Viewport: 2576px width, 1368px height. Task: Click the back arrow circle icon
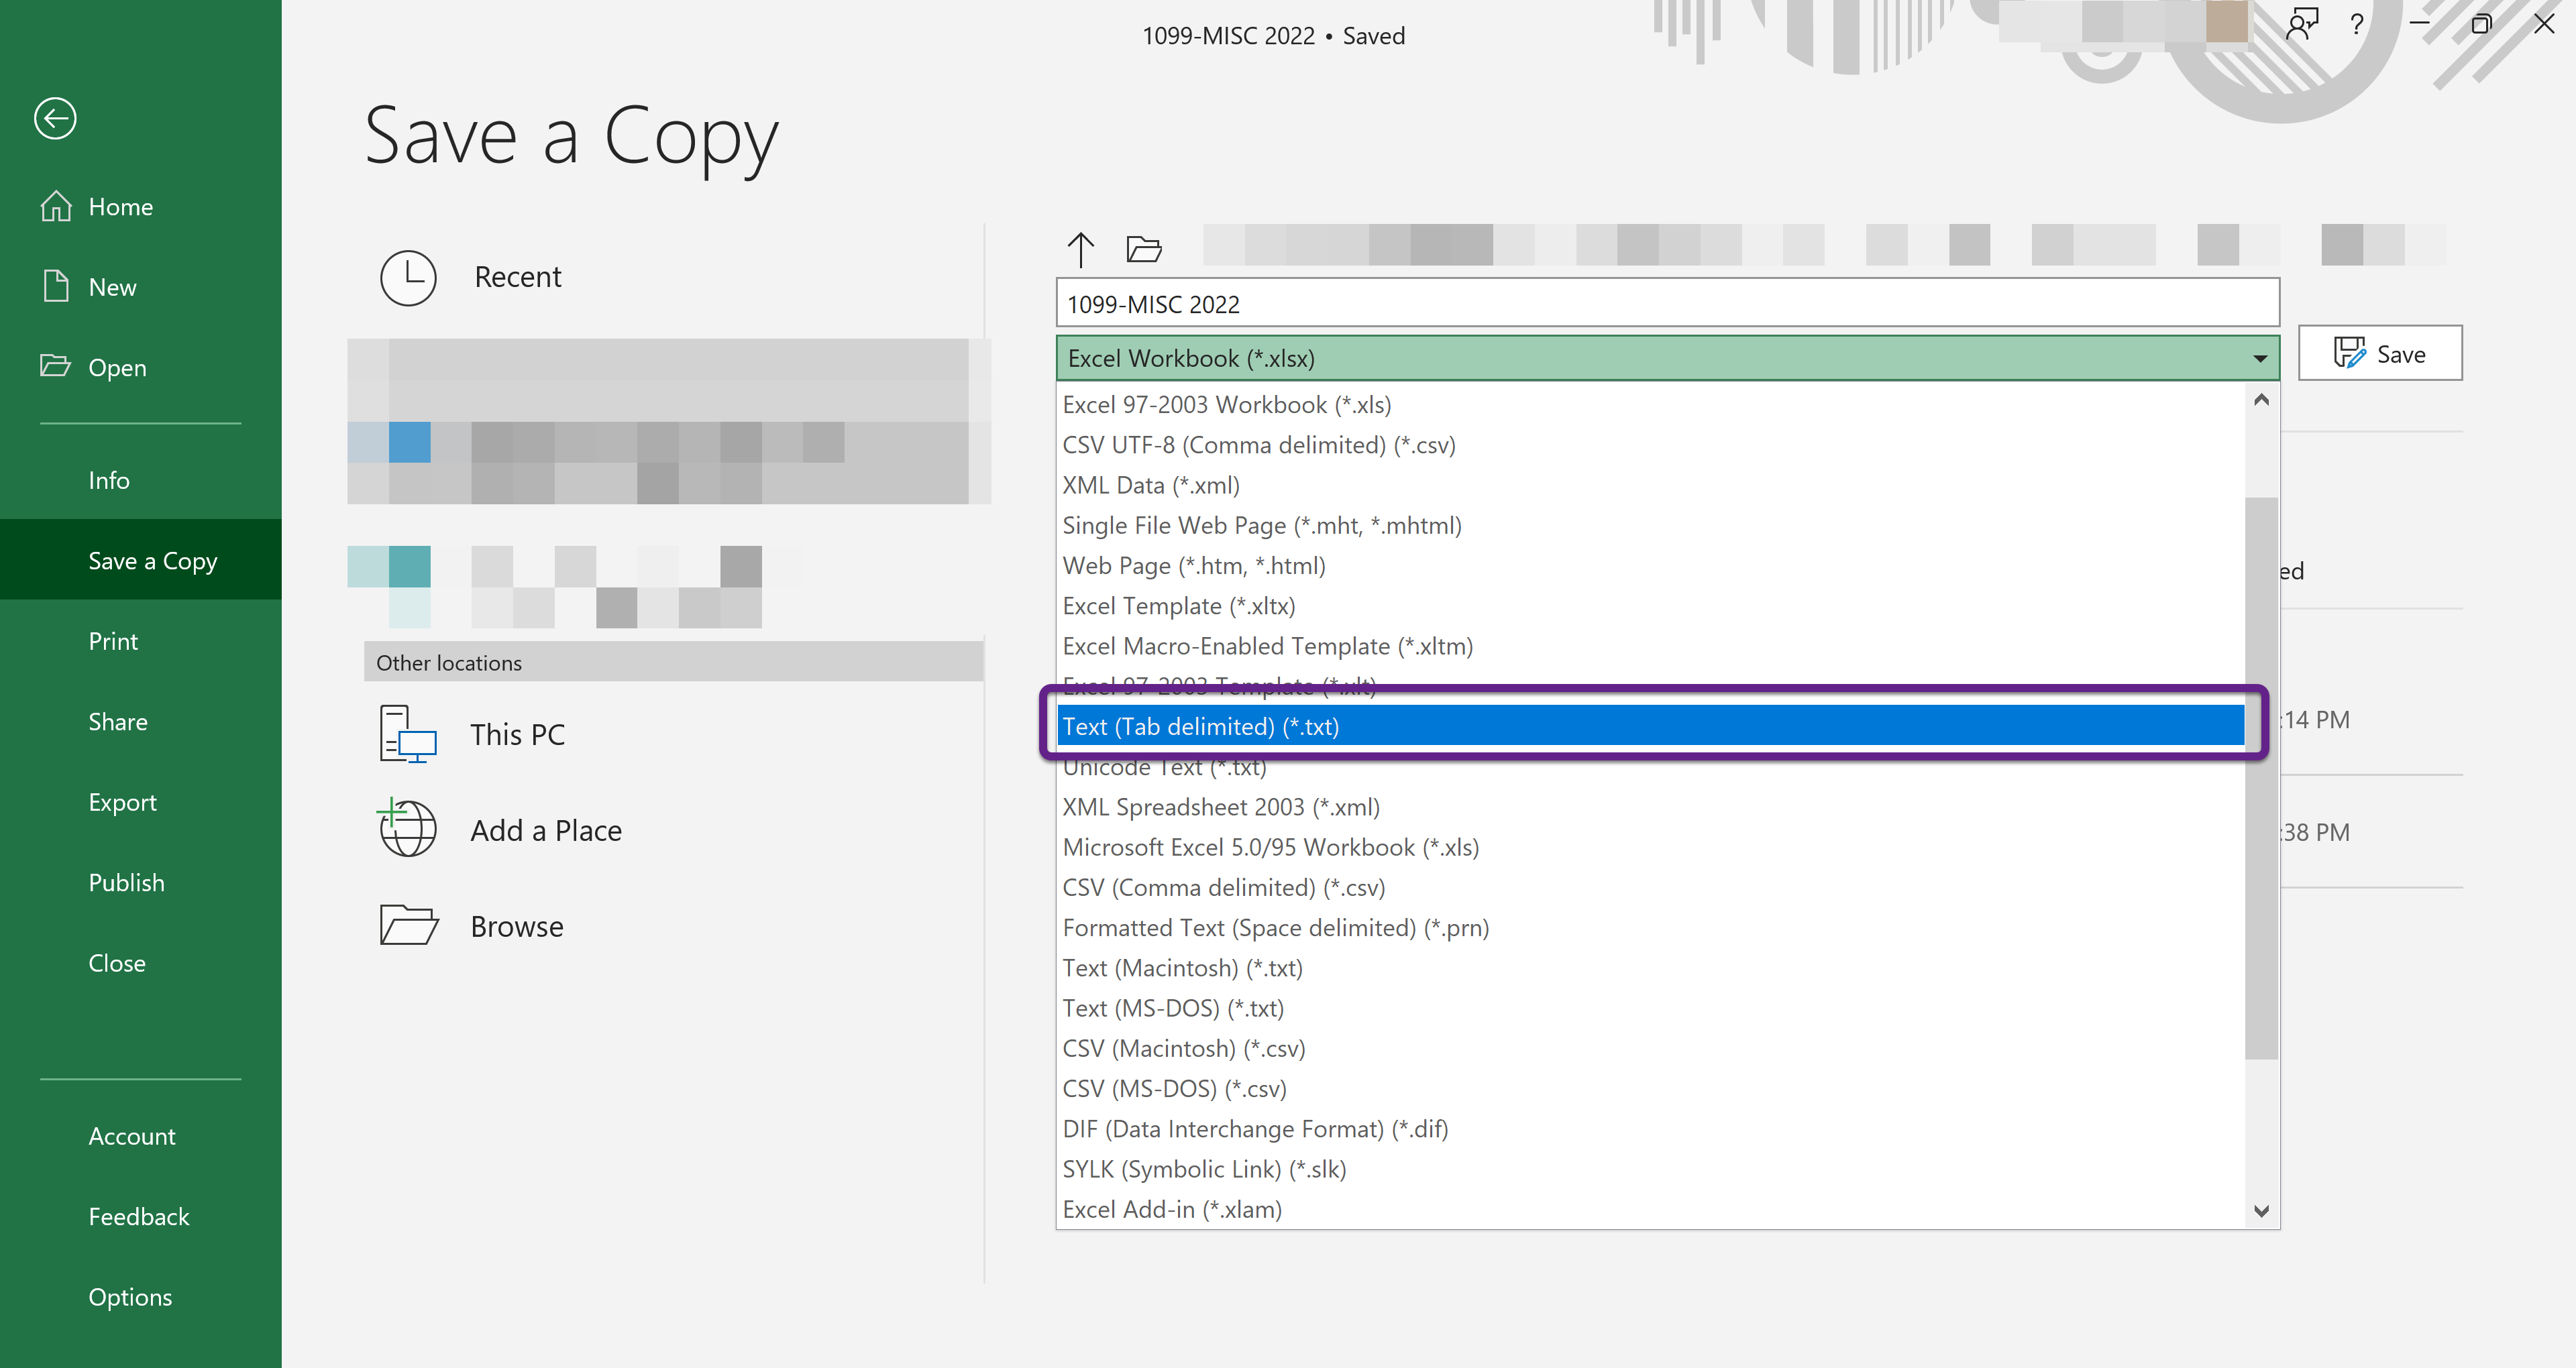pos(55,119)
